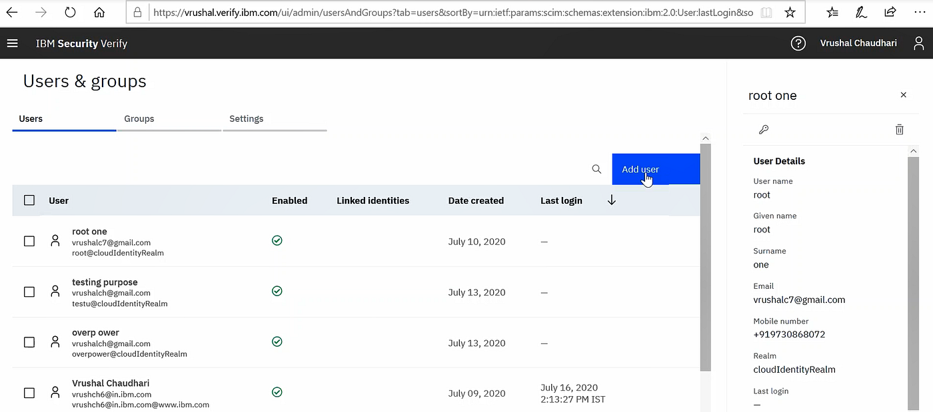Open the browser ellipsis menu
Screen dimensions: 933x412
point(920,11)
